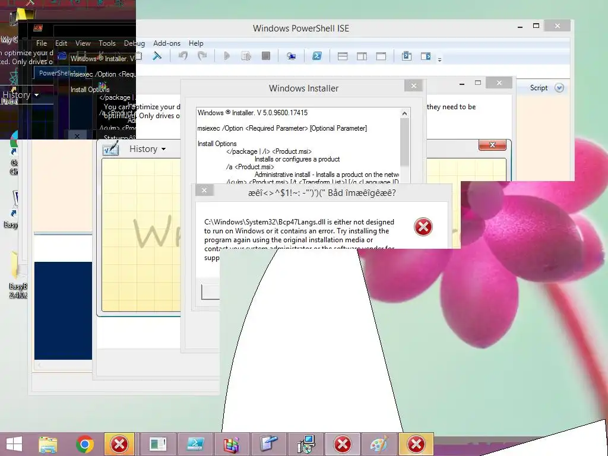Click the Bcp47Langs.dll error message text
Image resolution: width=608 pixels, height=456 pixels.
pos(299,235)
